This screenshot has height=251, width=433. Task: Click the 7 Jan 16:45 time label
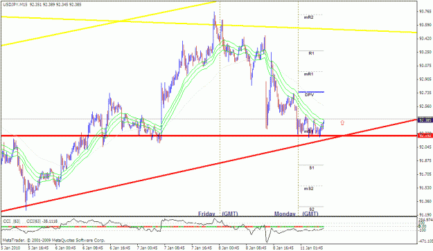point(202,248)
